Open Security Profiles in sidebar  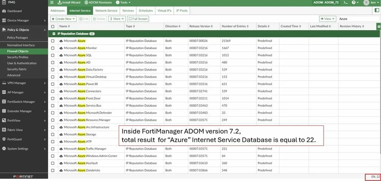point(18,57)
